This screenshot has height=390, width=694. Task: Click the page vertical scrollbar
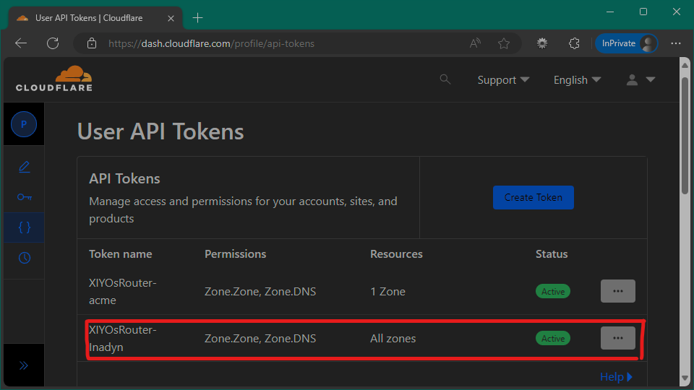tap(685, 134)
